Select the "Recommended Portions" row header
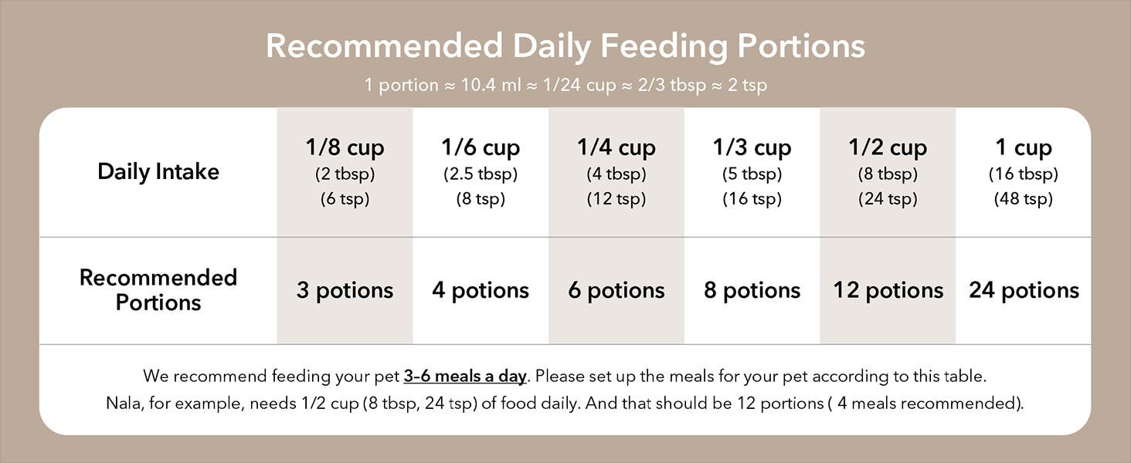The width and height of the screenshot is (1131, 463). click(x=158, y=290)
